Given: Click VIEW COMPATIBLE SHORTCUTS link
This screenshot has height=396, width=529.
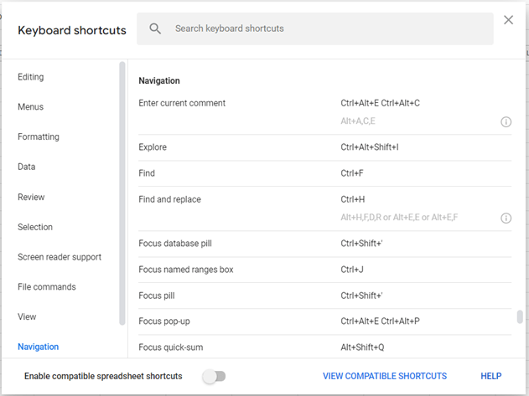Looking at the screenshot, I should (385, 376).
